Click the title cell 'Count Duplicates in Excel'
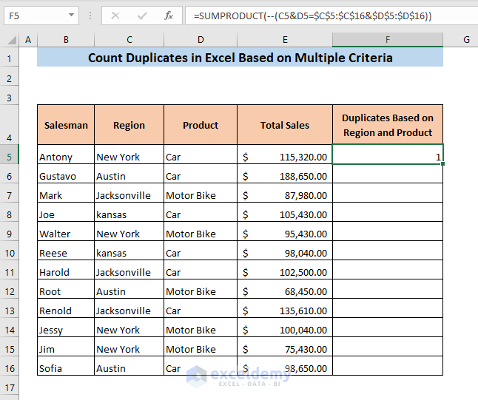 [240, 58]
